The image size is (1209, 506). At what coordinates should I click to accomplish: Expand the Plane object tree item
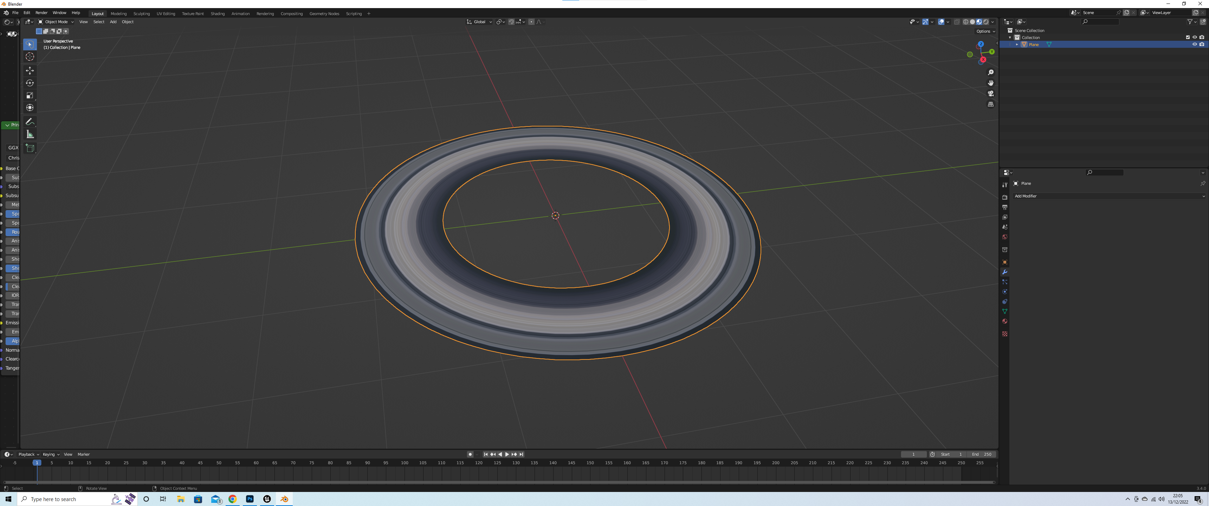coord(1016,44)
